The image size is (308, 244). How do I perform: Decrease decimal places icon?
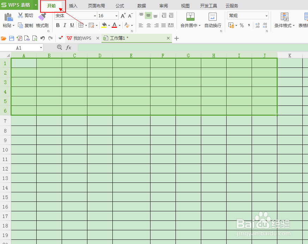click(x=265, y=25)
